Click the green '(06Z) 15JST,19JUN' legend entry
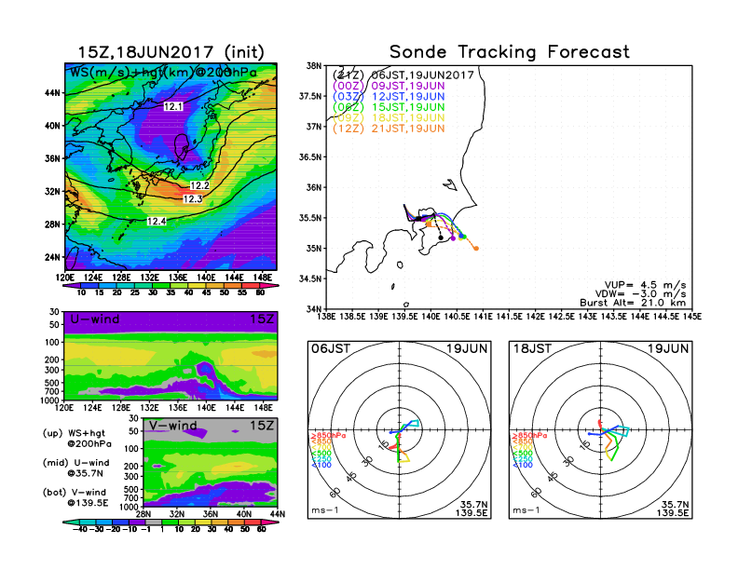This screenshot has width=738, height=570. coord(389,107)
